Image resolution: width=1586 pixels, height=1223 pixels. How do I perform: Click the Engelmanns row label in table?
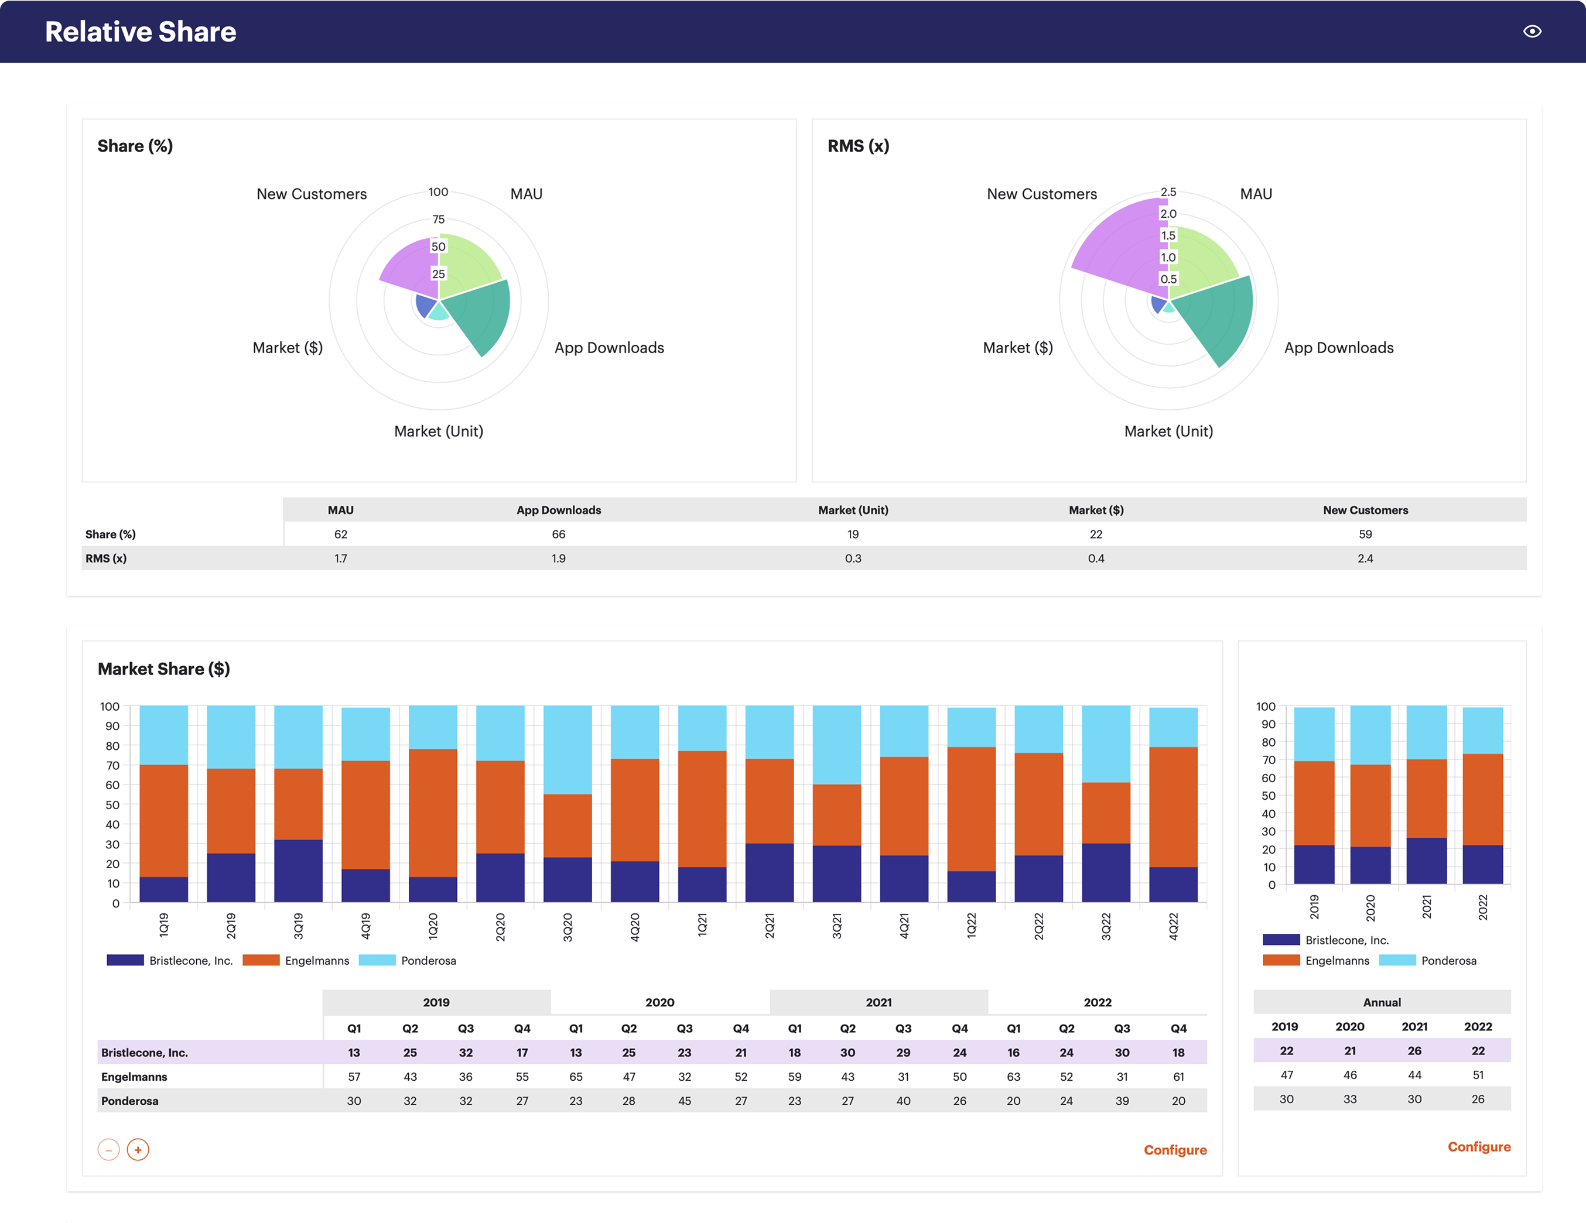134,1077
